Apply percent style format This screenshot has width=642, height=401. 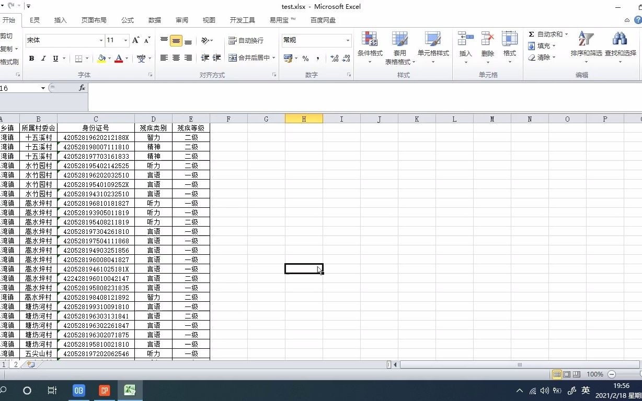(x=305, y=58)
